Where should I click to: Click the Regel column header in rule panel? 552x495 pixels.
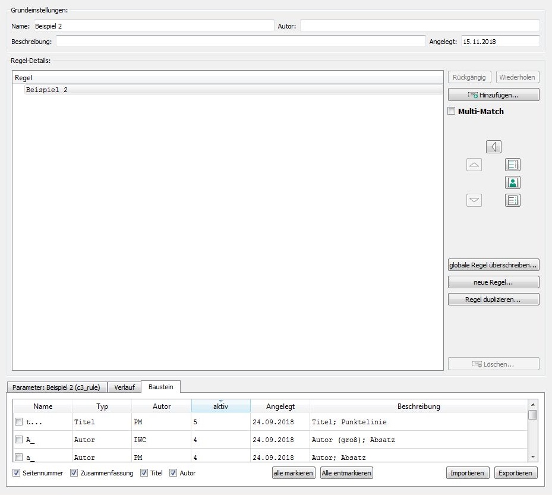pos(228,77)
